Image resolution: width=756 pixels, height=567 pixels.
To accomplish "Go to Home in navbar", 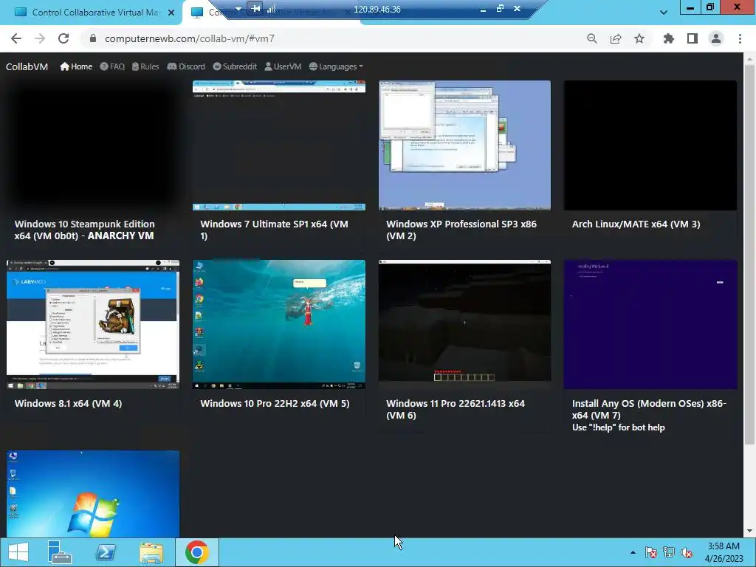I will [76, 66].
